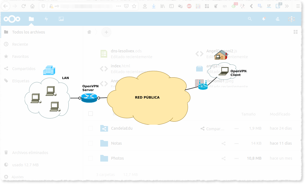The image size is (305, 184).
Task: Open the notifications bell
Action: [264, 19]
